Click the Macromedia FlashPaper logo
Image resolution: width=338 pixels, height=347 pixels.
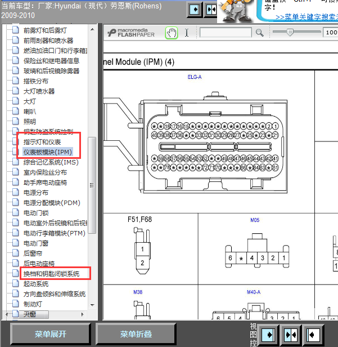131,33
